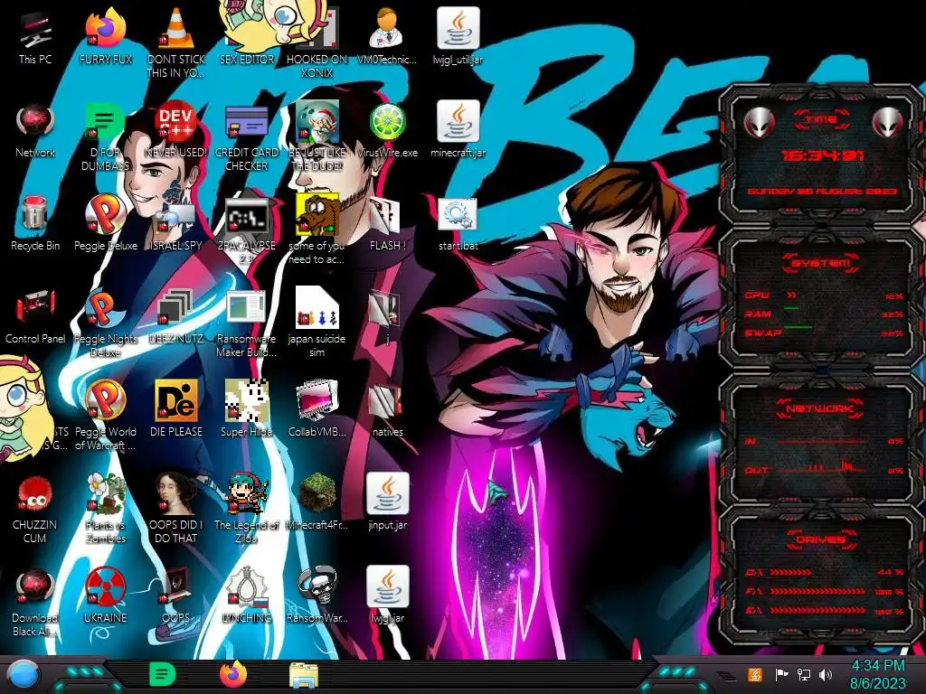Select the Super Hilda icon

point(246,409)
